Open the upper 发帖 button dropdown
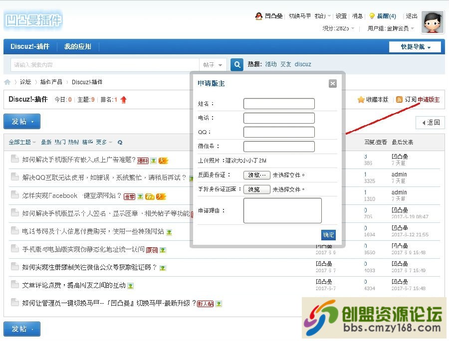The image size is (449, 341). click(22, 122)
